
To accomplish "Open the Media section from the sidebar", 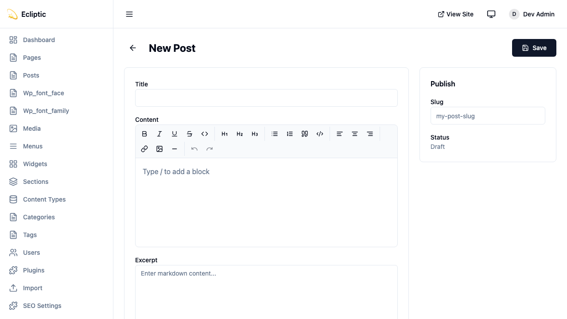I will click(31, 128).
